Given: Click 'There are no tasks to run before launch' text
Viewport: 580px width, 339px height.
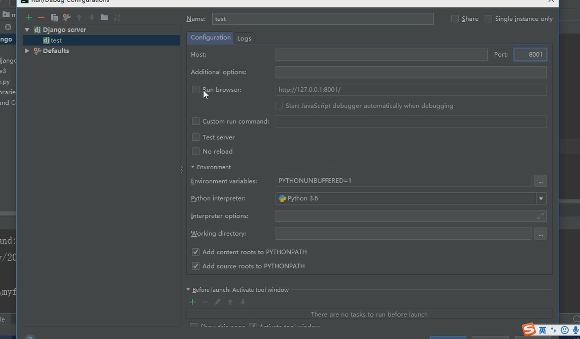Looking at the screenshot, I should [x=369, y=314].
